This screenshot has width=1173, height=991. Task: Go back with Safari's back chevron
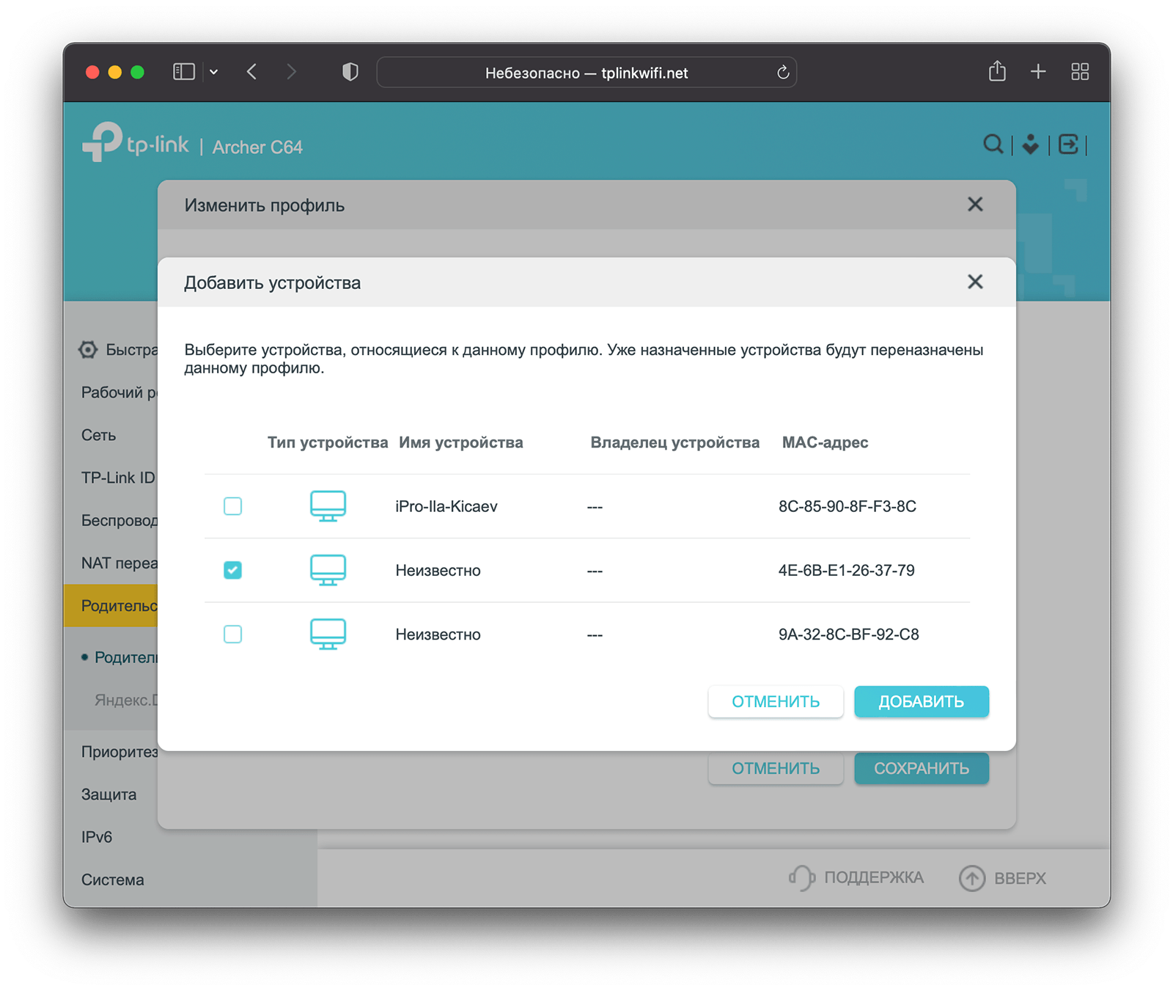coord(252,72)
